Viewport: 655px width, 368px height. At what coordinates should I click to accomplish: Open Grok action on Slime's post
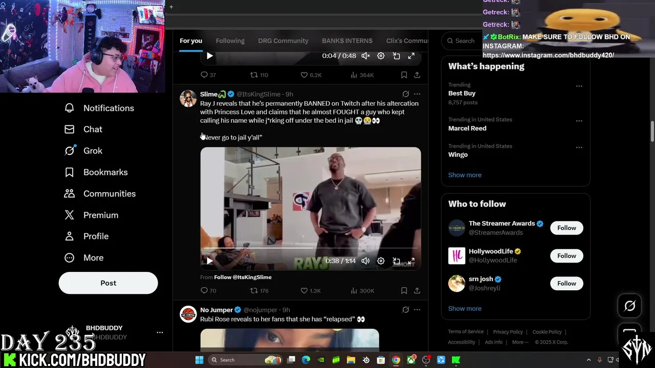coord(406,94)
